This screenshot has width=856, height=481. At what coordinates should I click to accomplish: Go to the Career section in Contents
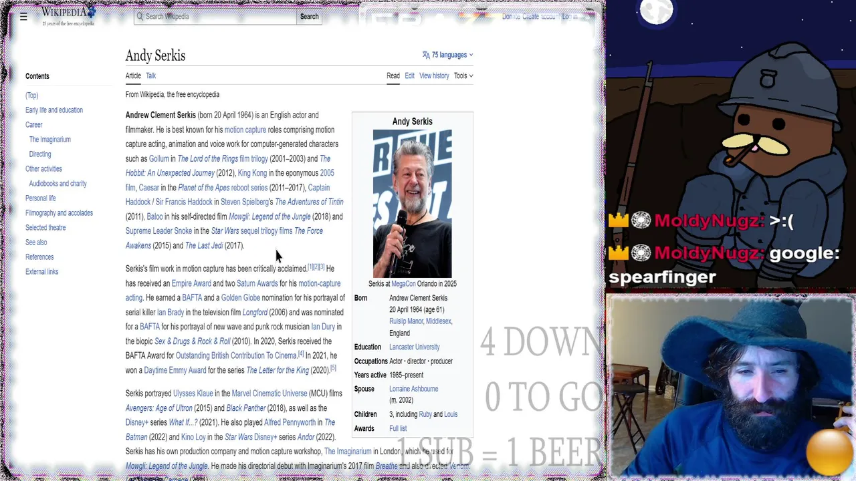tap(34, 125)
